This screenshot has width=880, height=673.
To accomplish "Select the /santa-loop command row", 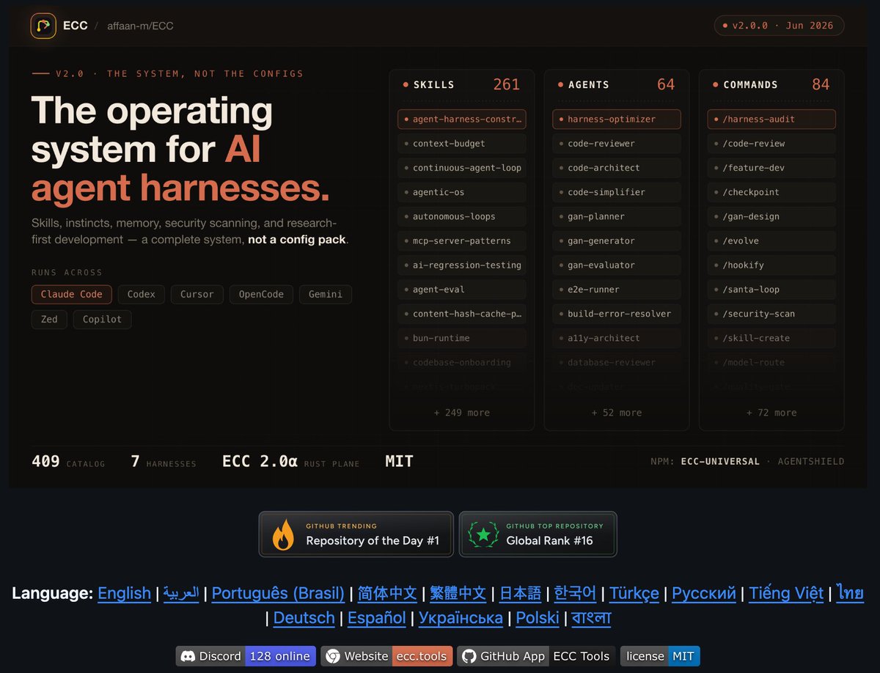I will (x=771, y=289).
